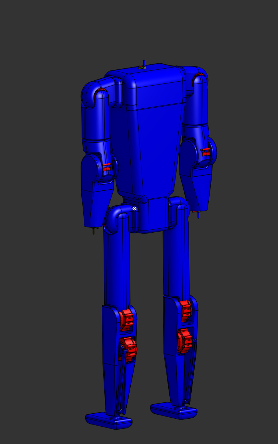Select the red elbow component on view-left arm
Viewport: 278px width, 444px height.
[x=107, y=167]
